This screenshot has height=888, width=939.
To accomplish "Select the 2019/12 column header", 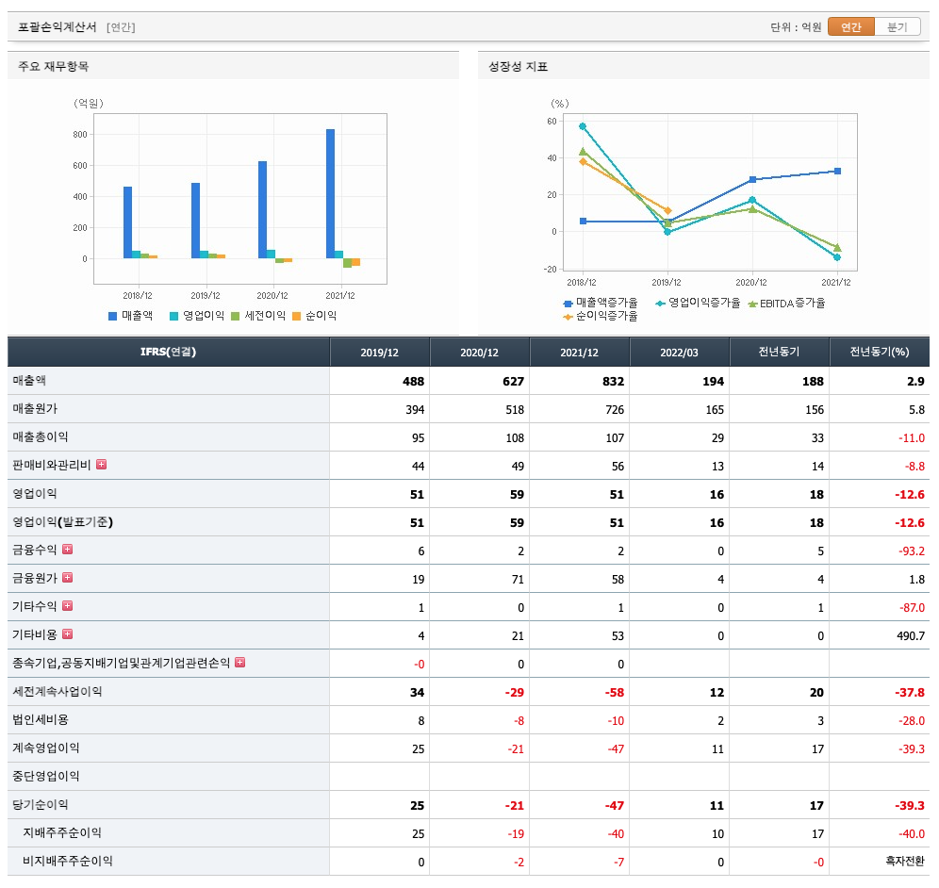I will (x=380, y=352).
